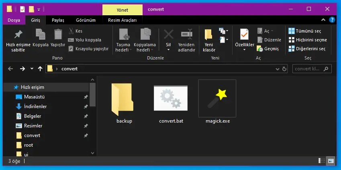The image size is (341, 170).
Task: Click the properties icon in title bar
Action: [22, 9]
